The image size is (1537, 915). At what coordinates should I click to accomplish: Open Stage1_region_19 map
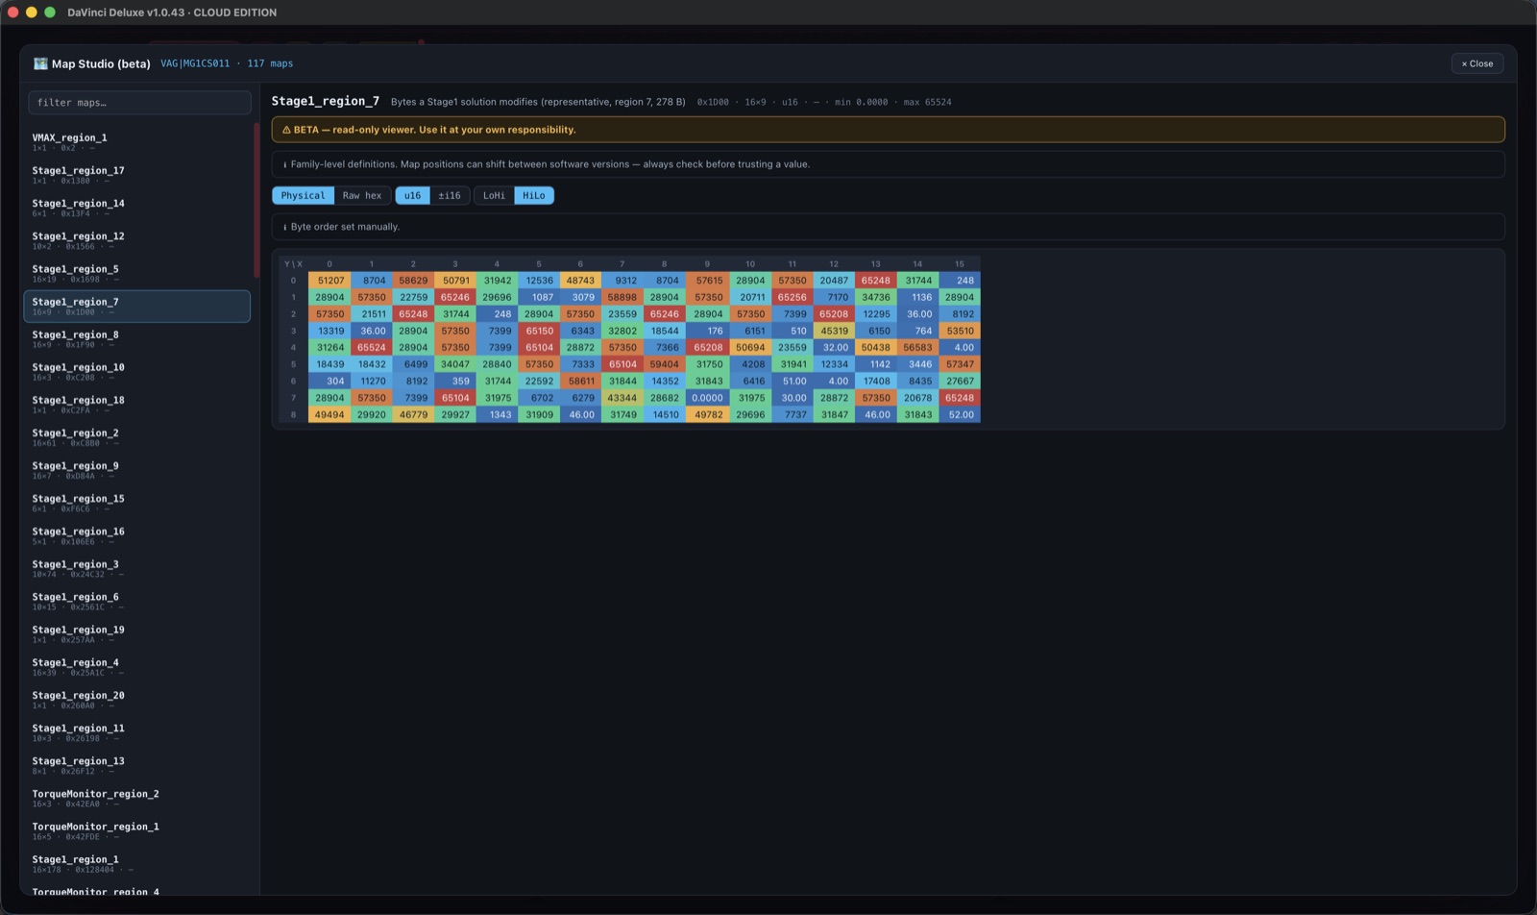point(136,634)
